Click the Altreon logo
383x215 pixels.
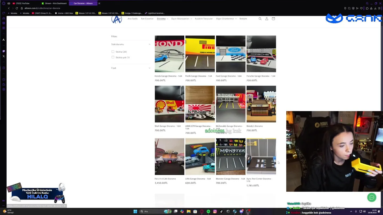[117, 19]
